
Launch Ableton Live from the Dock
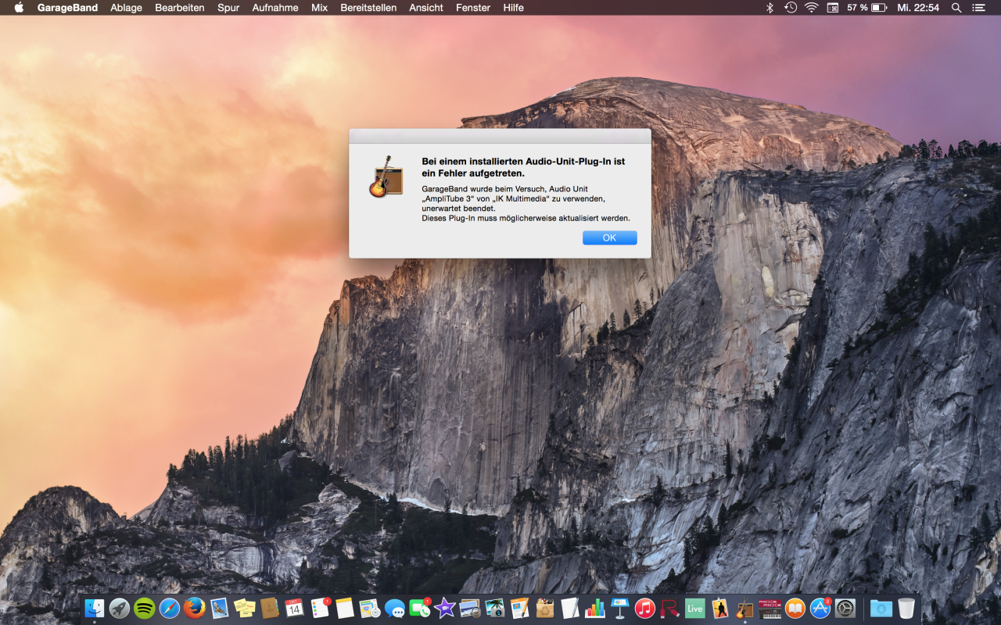click(694, 608)
